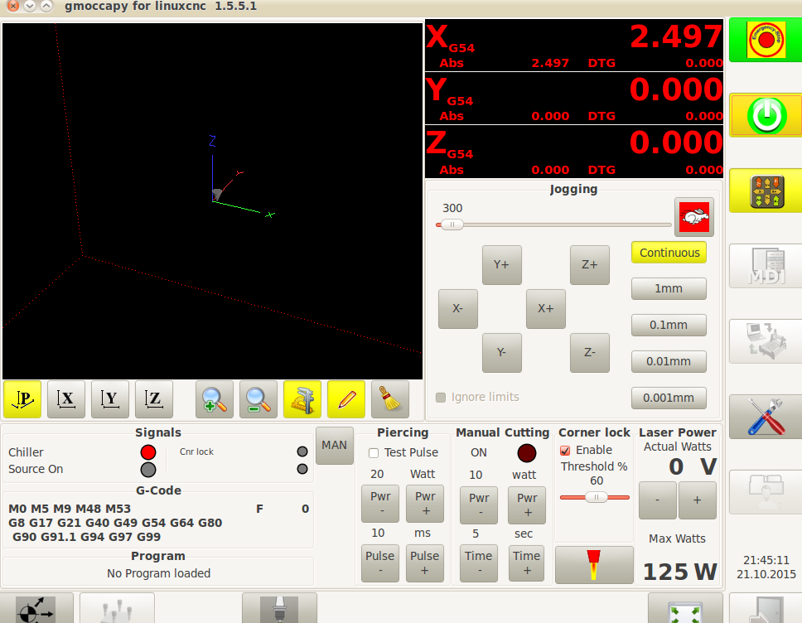Click the "No Program loaded" text
The width and height of the screenshot is (802, 623).
[158, 573]
